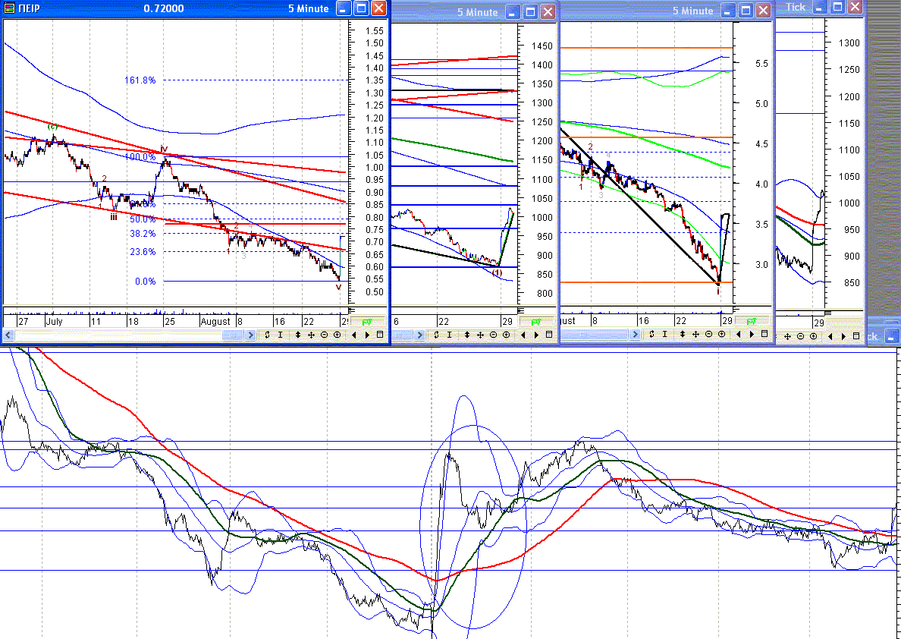
Task: Step back with left arrow in second chart window
Action: (x=523, y=335)
